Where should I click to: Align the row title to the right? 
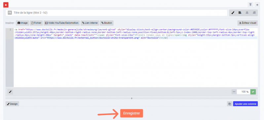click(x=254, y=13)
